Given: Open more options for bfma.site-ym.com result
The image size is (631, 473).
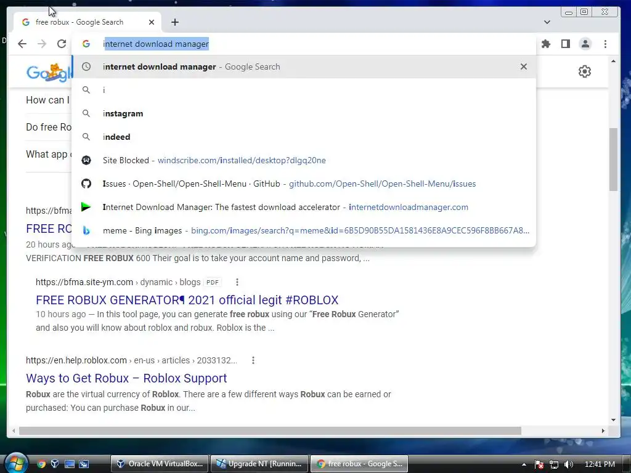Looking at the screenshot, I should point(237,282).
